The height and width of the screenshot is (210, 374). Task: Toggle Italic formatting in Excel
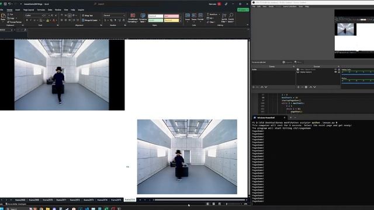coord(31,20)
